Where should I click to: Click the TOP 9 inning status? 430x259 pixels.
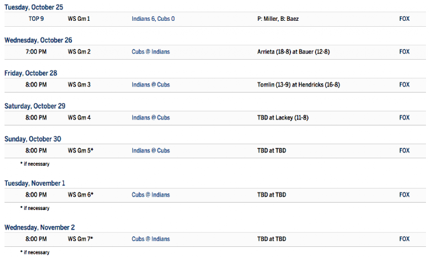(36, 19)
